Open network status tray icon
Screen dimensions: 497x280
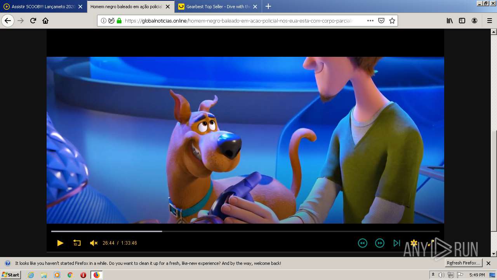(450, 275)
